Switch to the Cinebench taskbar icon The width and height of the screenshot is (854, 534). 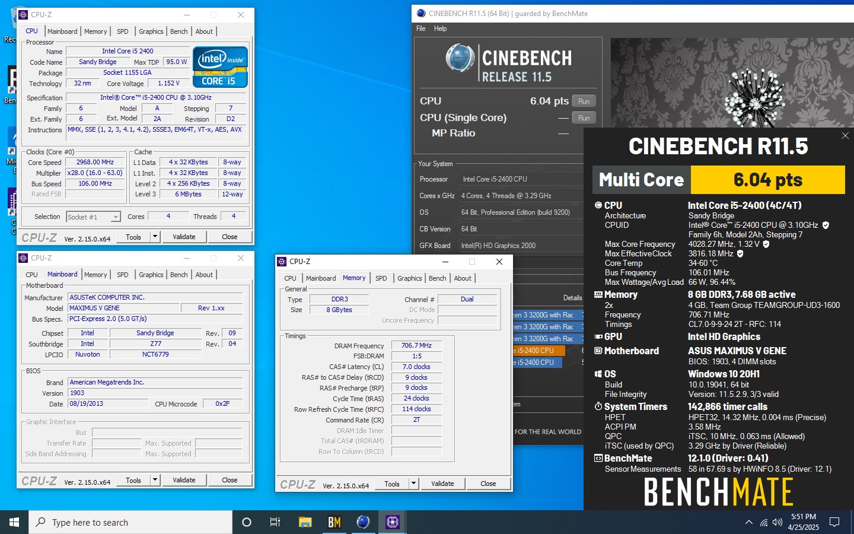[363, 522]
